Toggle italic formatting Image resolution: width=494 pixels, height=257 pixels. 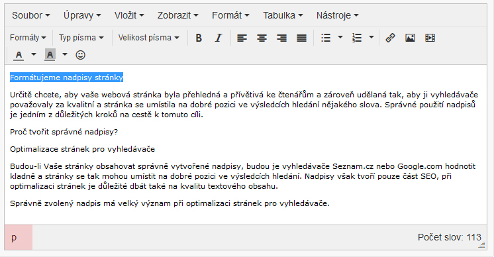219,38
